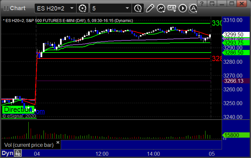251x158 pixels.
Task: Open the help question-mark button
Action: coord(202,4)
